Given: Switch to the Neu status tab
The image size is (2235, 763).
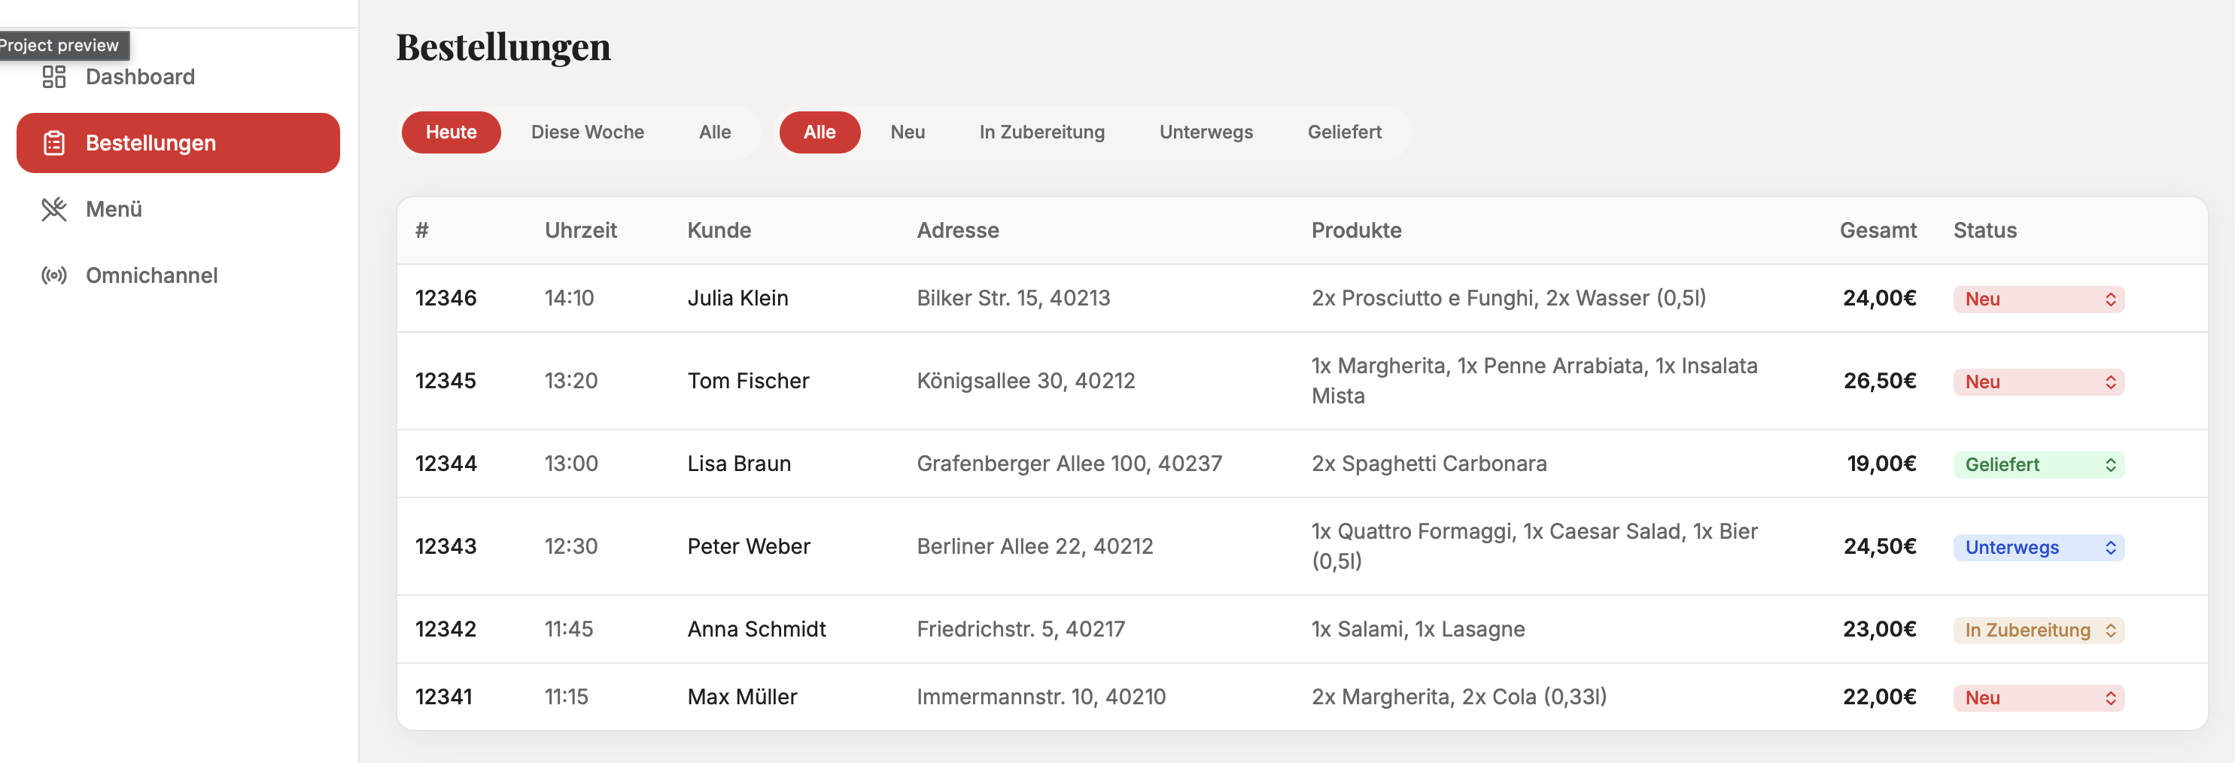Looking at the screenshot, I should 907,132.
